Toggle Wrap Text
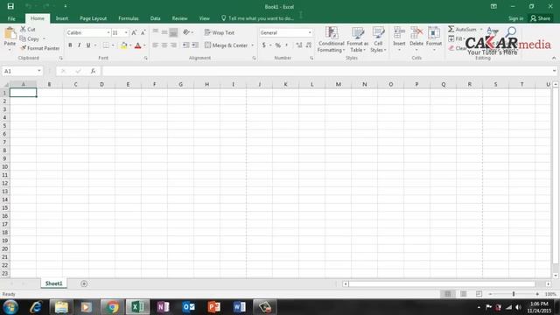560x315 pixels. click(220, 32)
